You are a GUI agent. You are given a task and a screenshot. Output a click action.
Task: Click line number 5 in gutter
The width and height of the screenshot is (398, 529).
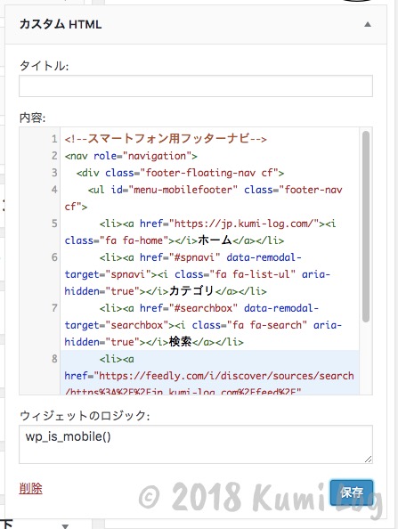(54, 224)
